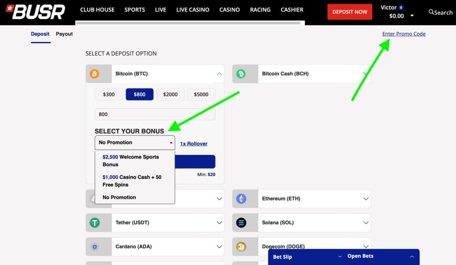456x265 pixels.
Task: Click the $0.00 balance amount
Action: click(396, 16)
